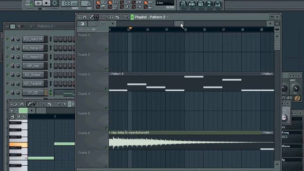Open the Step Sequencer shortcut icon
This screenshot has width=304, height=171.
[x=192, y=4]
